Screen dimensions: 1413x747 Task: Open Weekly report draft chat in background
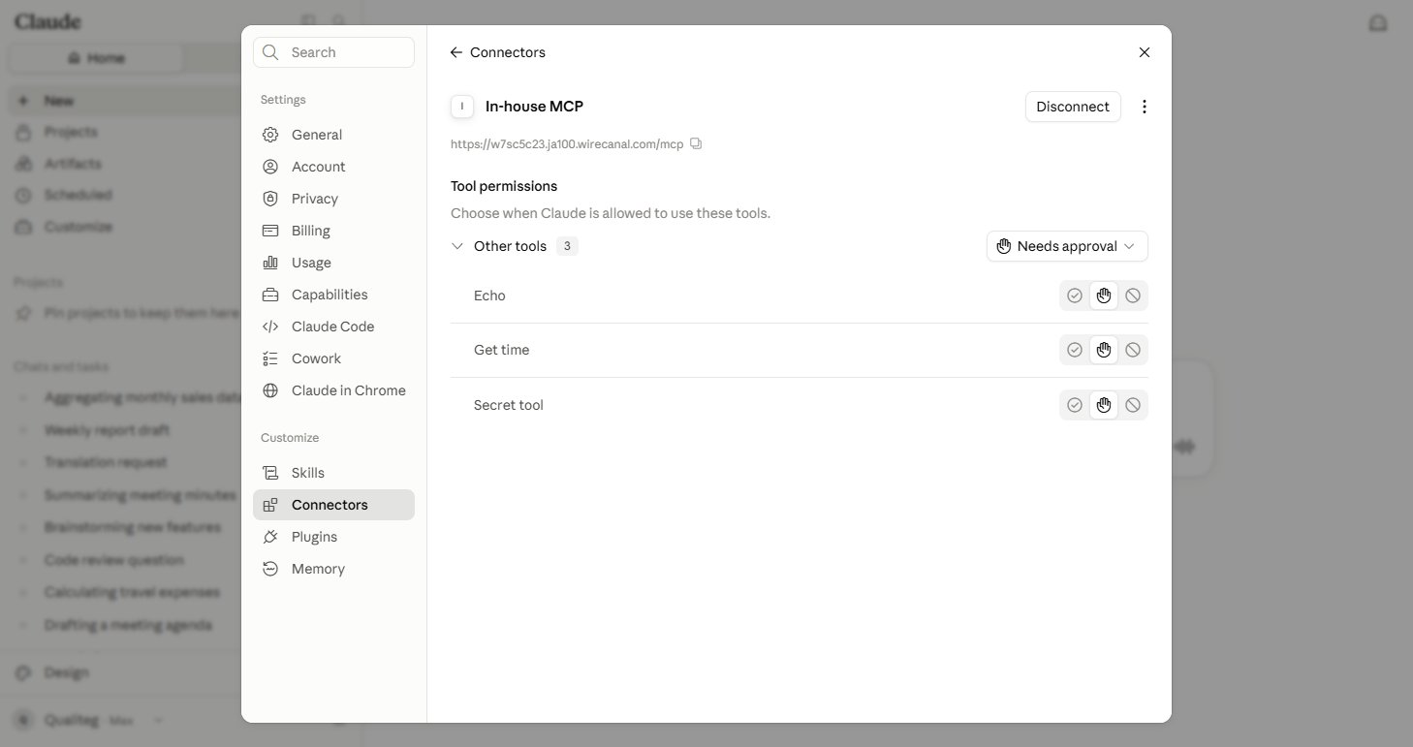[107, 429]
